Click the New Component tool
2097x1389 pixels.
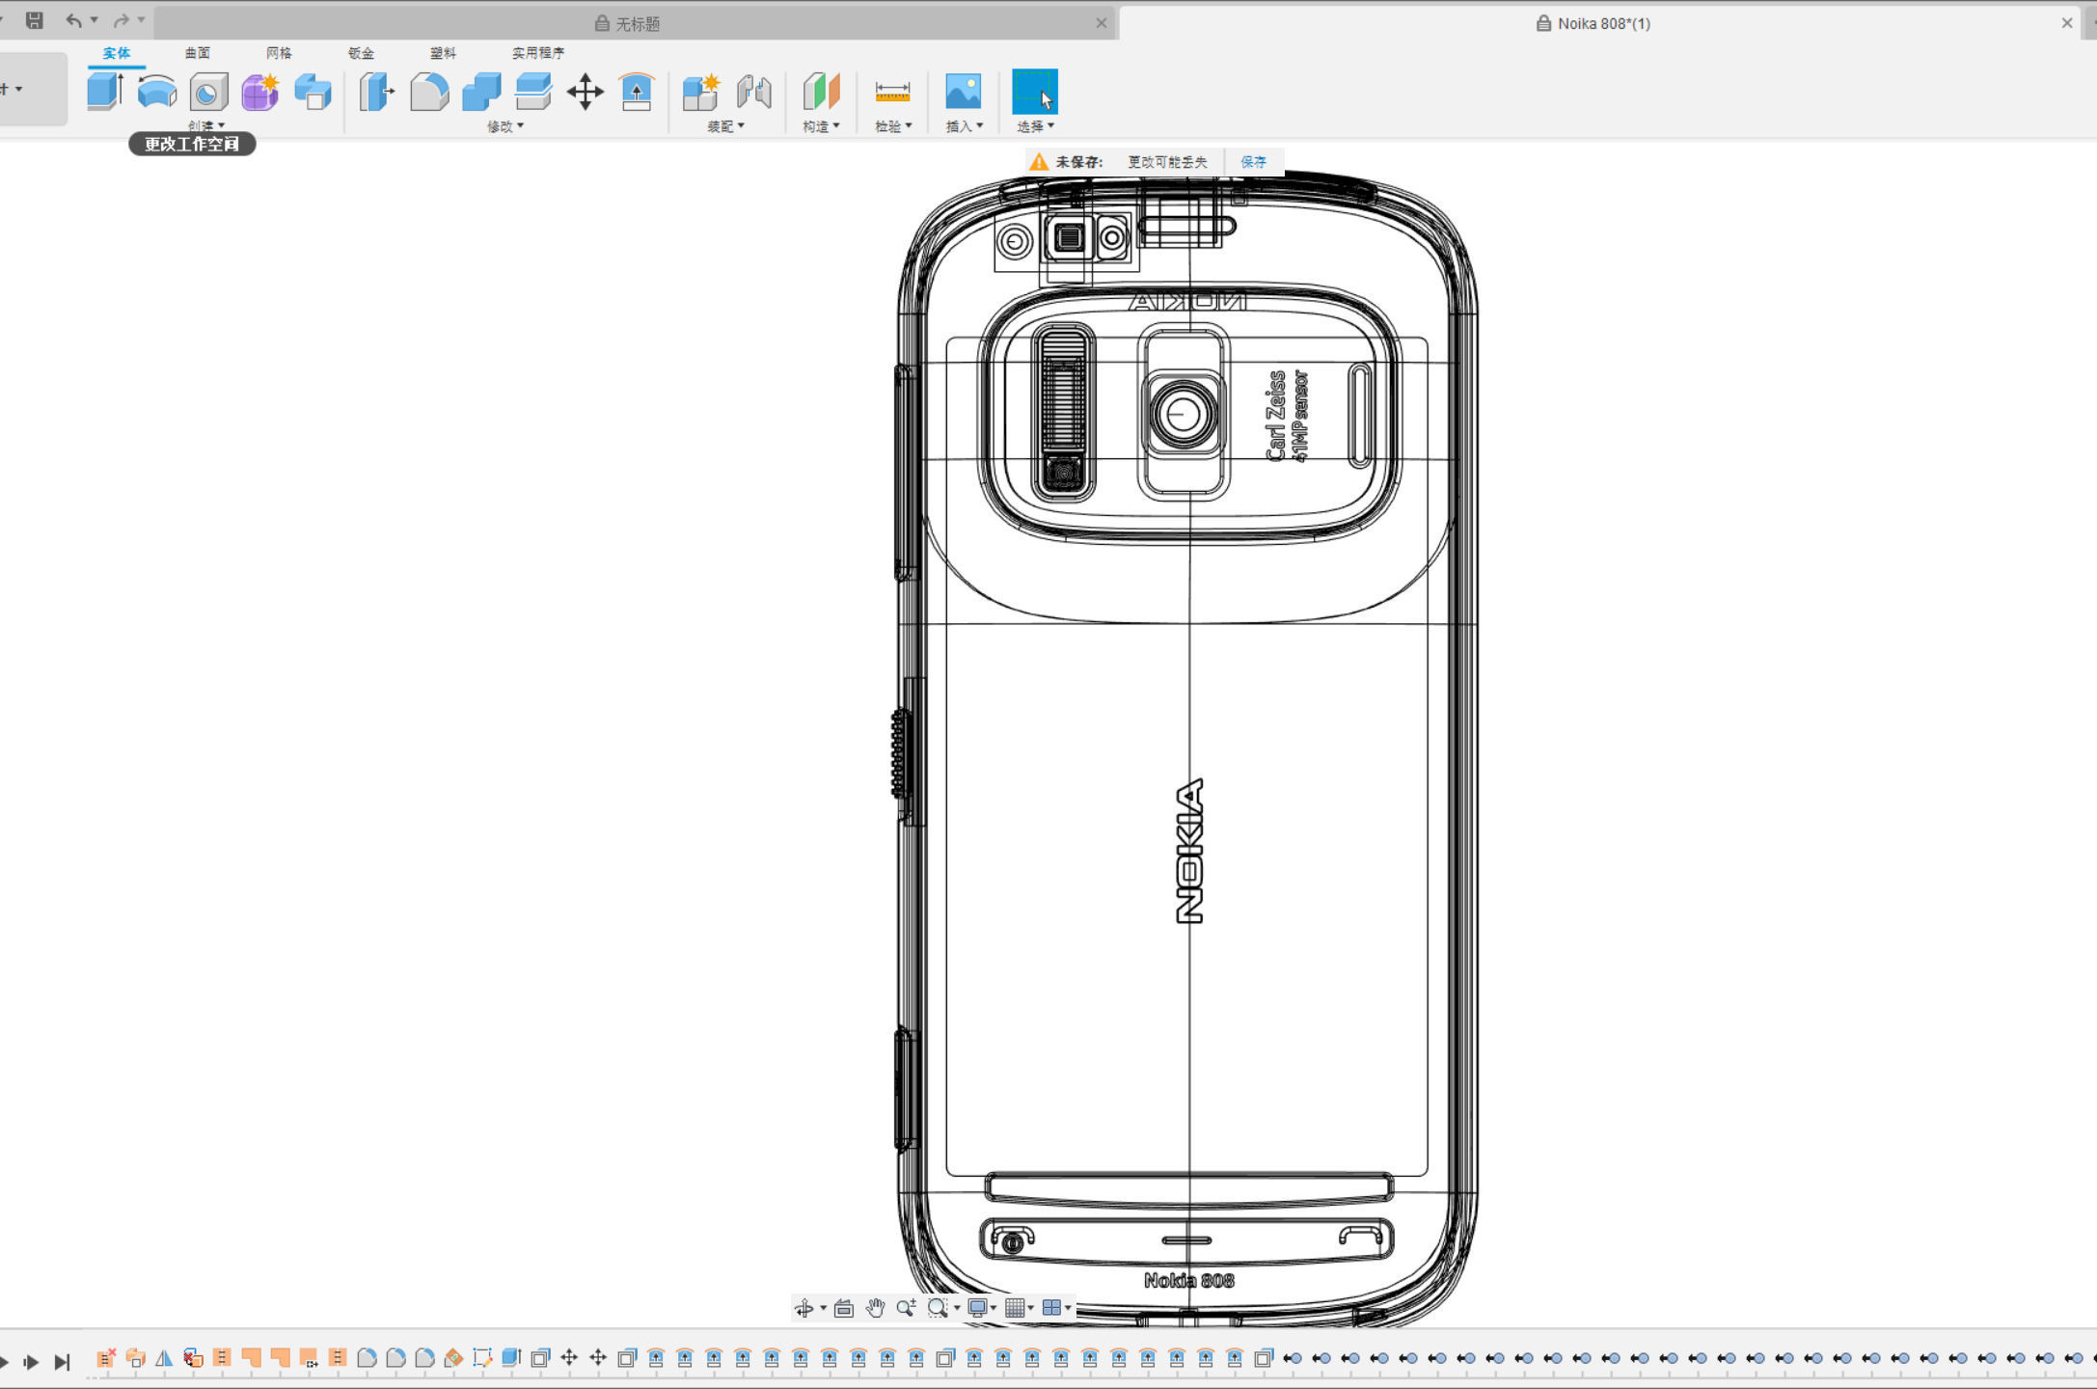tap(701, 92)
